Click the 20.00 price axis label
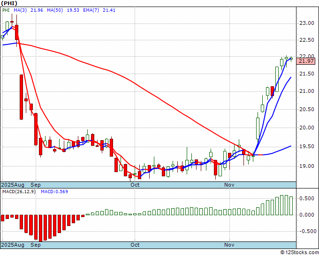 pyautogui.click(x=307, y=128)
